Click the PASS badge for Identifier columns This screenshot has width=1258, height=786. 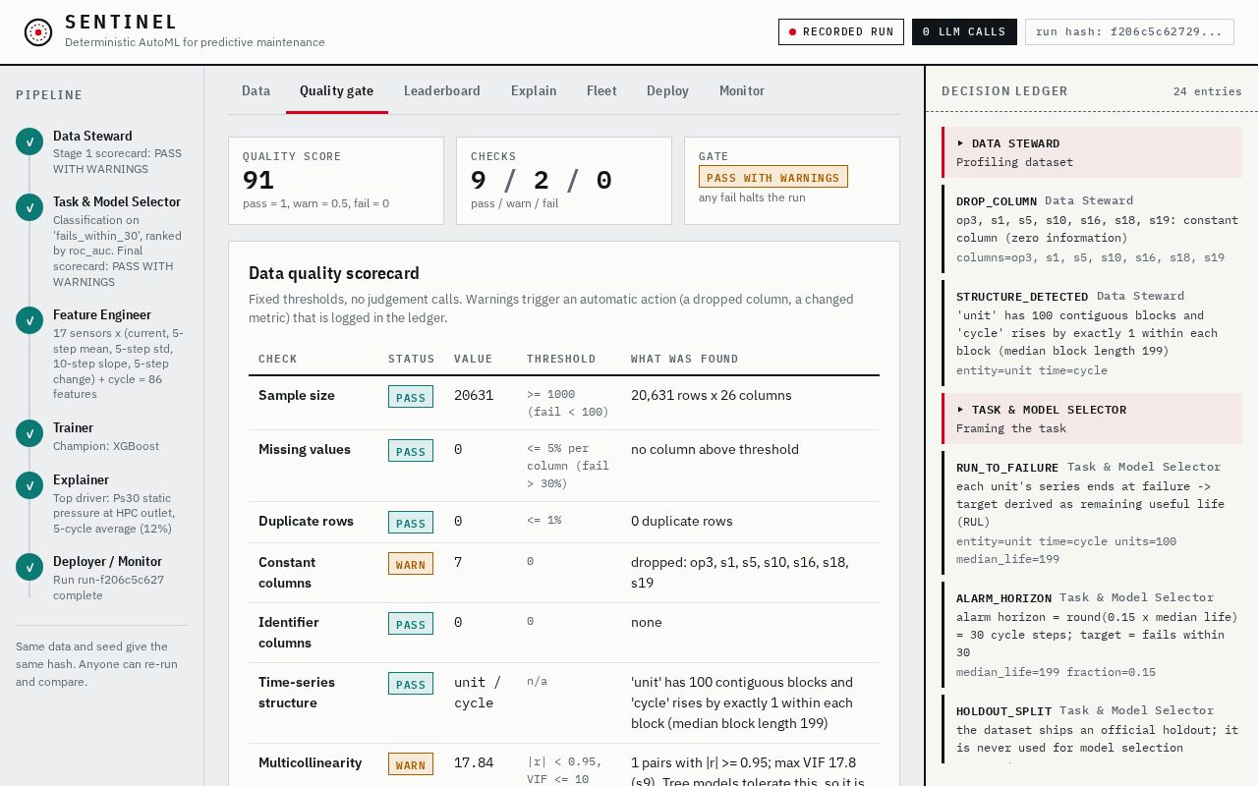click(411, 624)
